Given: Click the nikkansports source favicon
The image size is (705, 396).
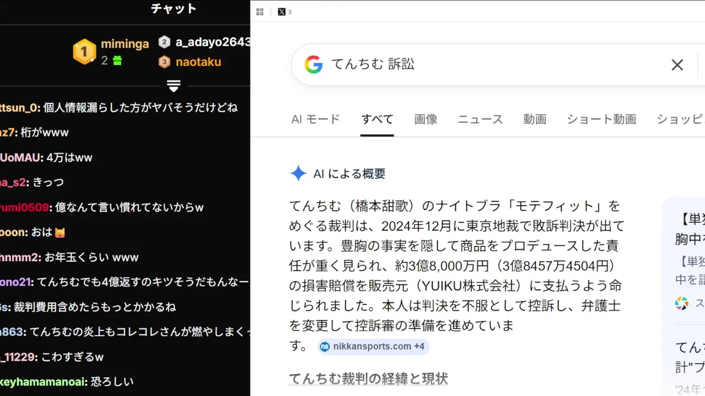Looking at the screenshot, I should click(325, 346).
